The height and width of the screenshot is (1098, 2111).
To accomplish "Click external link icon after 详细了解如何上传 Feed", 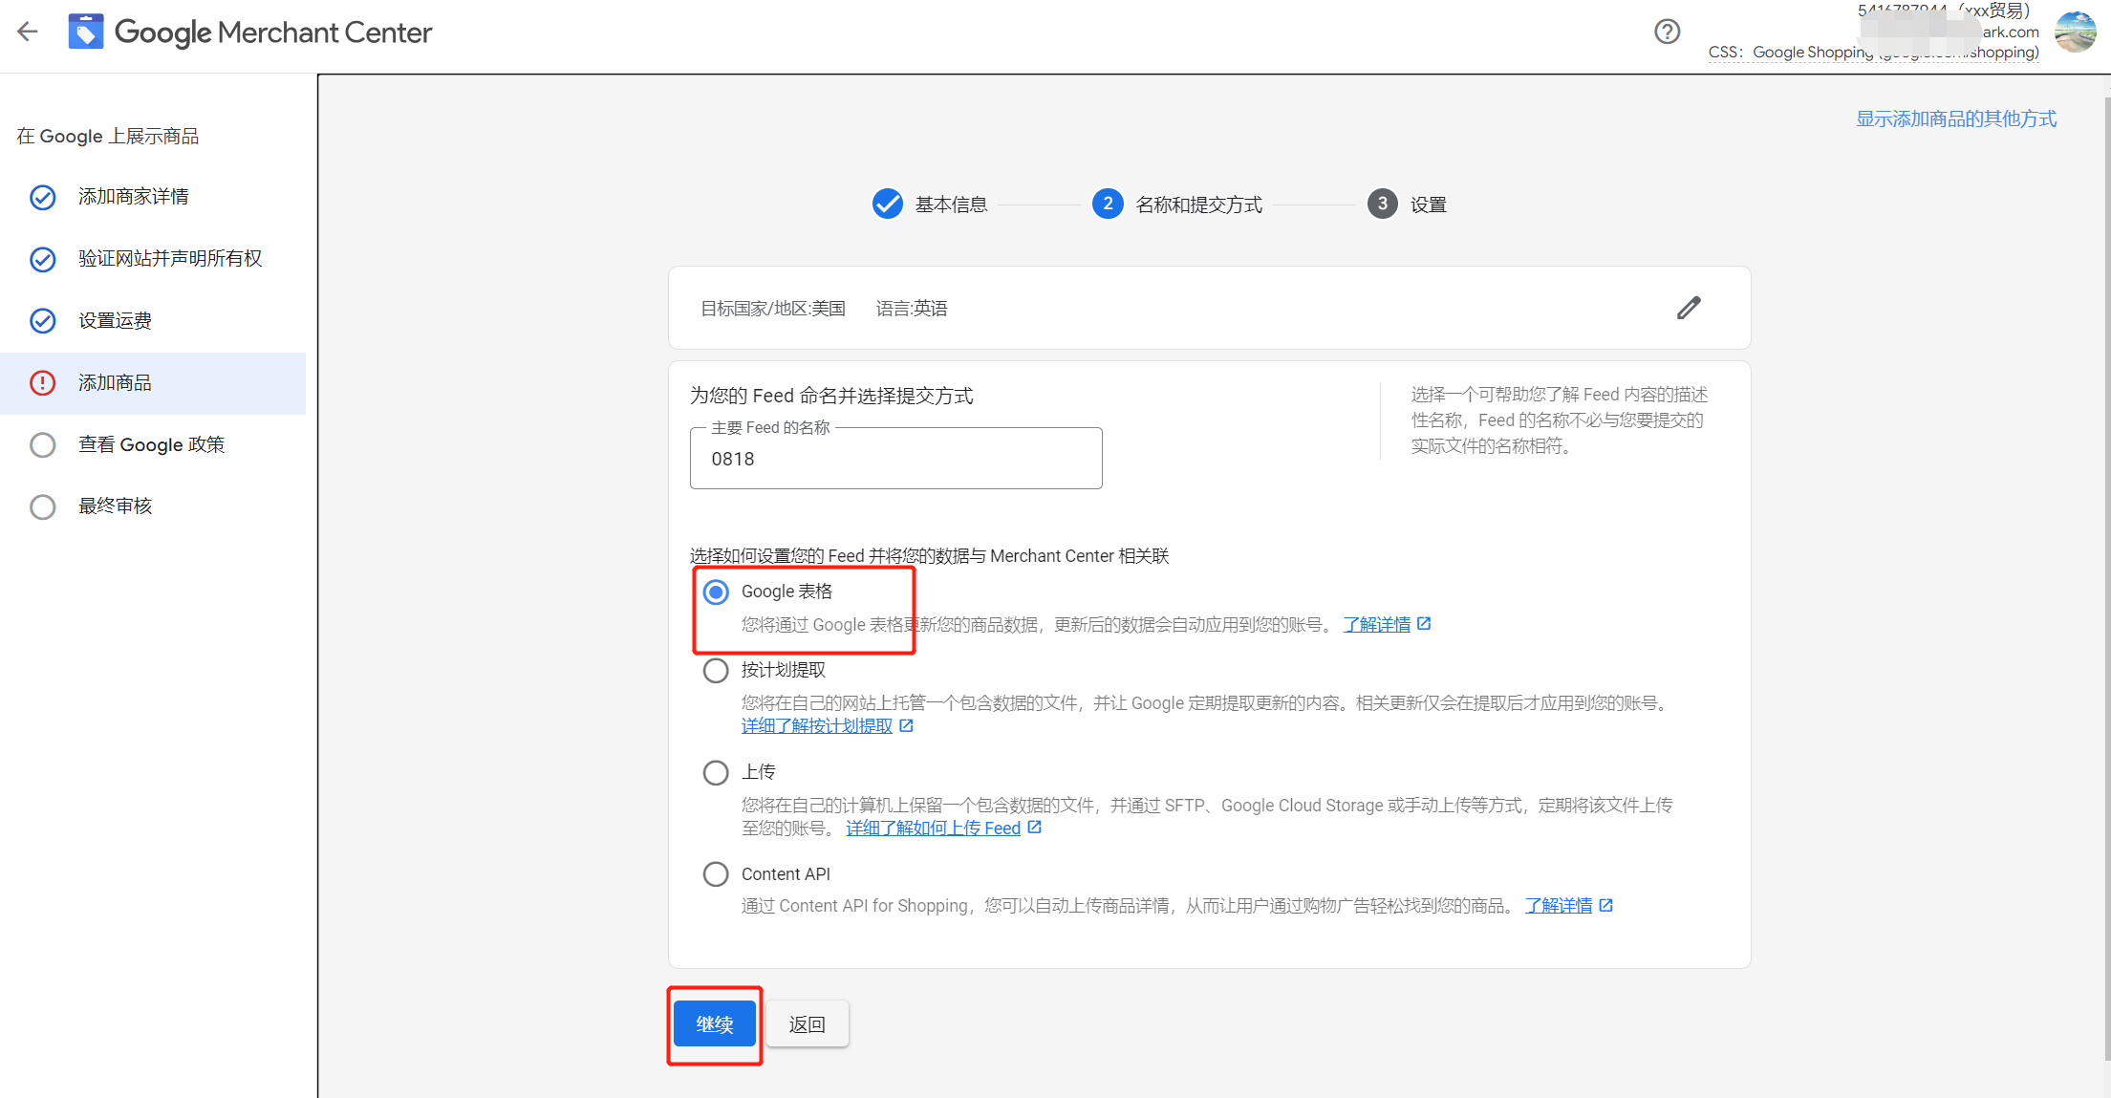I will 1035,827.
